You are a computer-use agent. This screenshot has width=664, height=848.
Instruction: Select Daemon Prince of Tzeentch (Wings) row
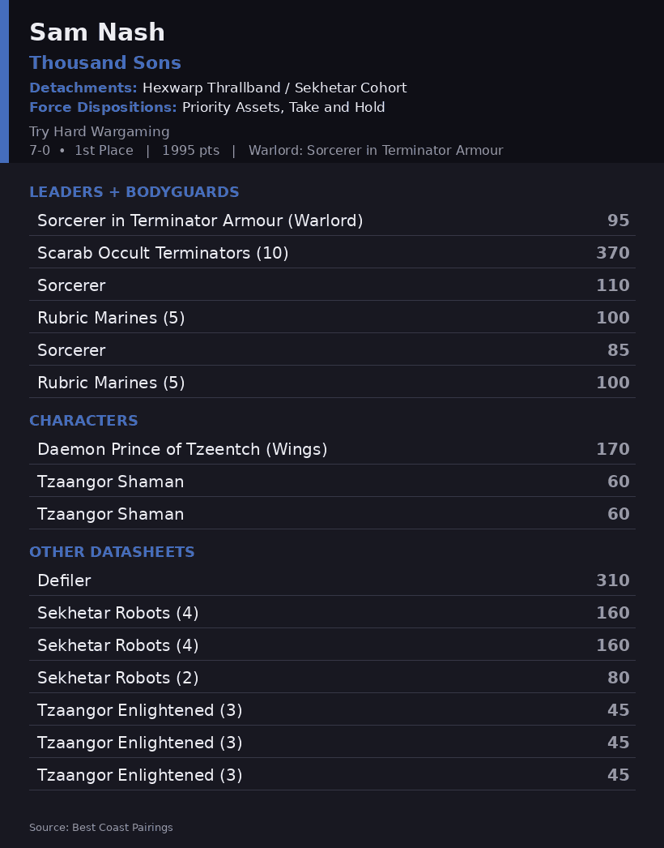tap(332, 449)
